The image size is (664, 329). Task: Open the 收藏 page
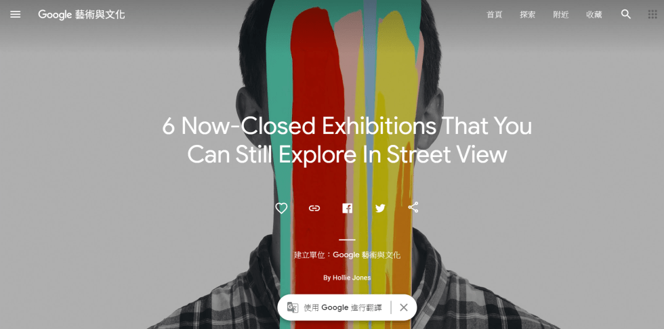pyautogui.click(x=594, y=14)
